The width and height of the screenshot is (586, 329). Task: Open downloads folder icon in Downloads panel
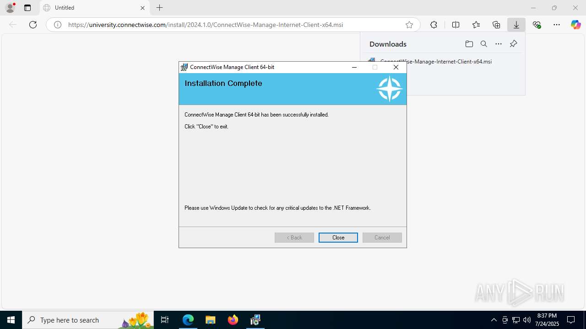tap(469, 44)
